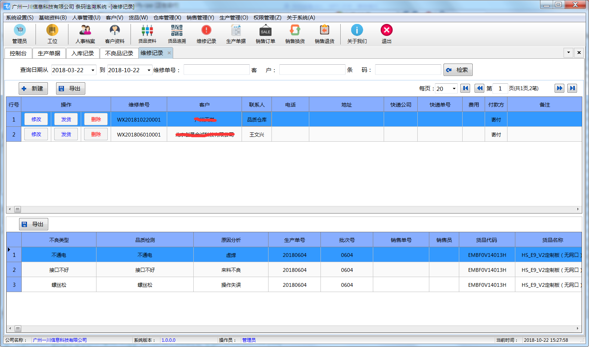Open the 管理员 toolbar icon
The height and width of the screenshot is (347, 589).
pos(19,34)
